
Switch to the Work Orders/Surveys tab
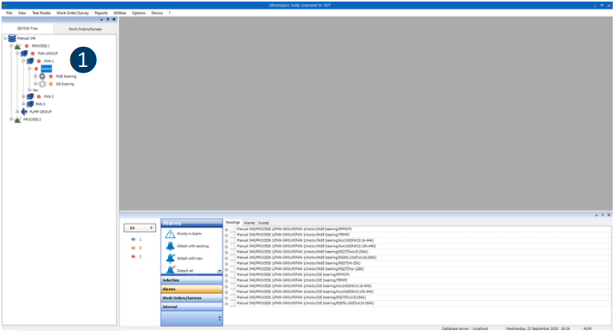85,29
